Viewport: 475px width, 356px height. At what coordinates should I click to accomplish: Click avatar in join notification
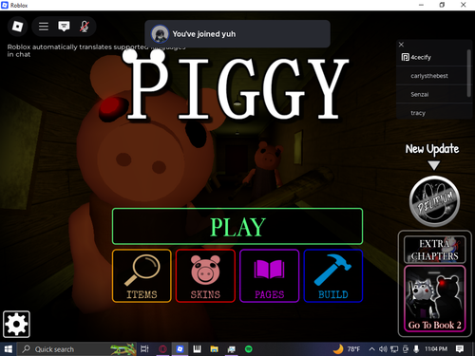pos(160,34)
